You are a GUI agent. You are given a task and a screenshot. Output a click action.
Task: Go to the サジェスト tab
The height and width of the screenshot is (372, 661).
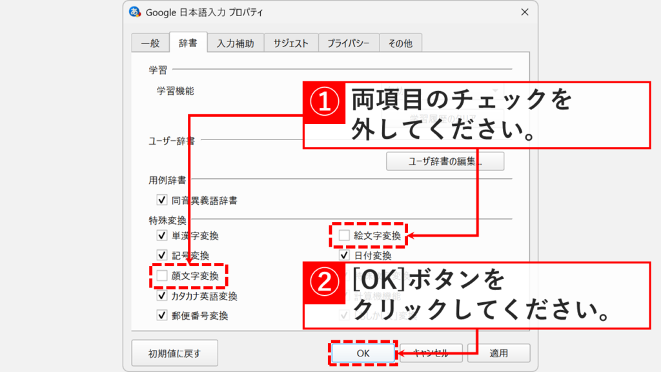[x=291, y=43]
